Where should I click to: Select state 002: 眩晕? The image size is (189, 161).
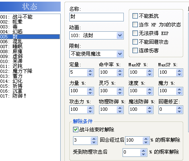click(x=30, y=22)
